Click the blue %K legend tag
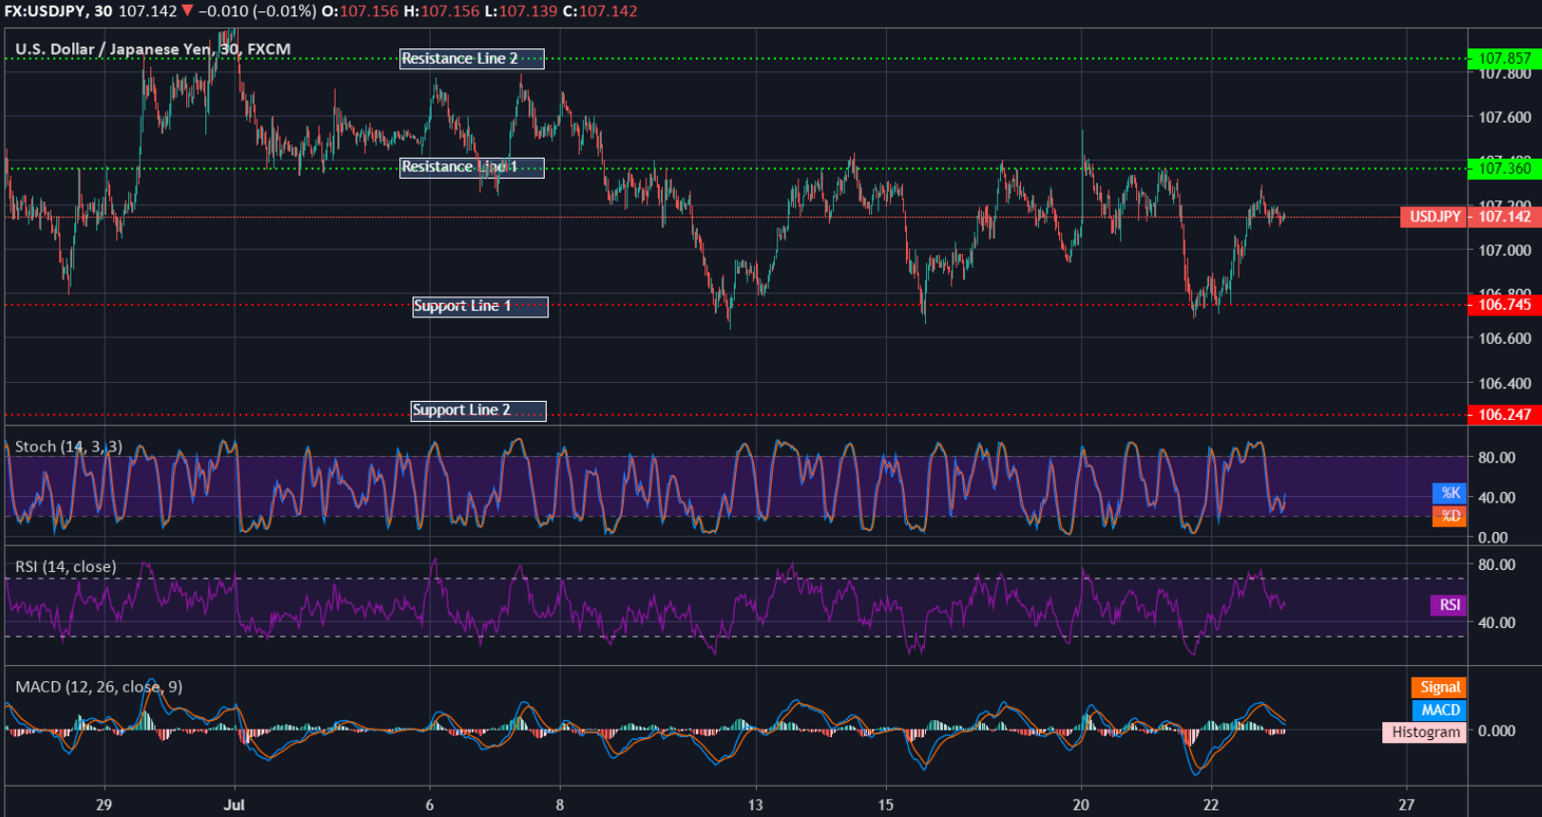Viewport: 1542px width, 817px height. 1450,493
